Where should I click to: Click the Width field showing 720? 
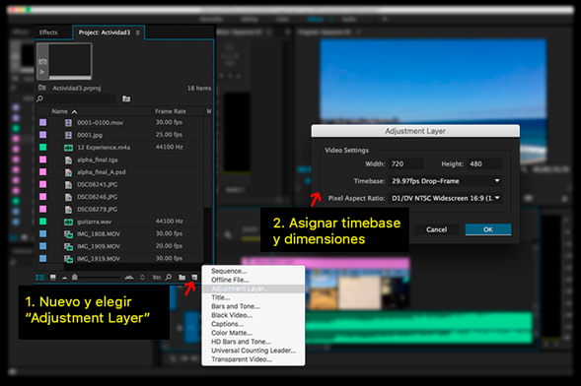(406, 163)
